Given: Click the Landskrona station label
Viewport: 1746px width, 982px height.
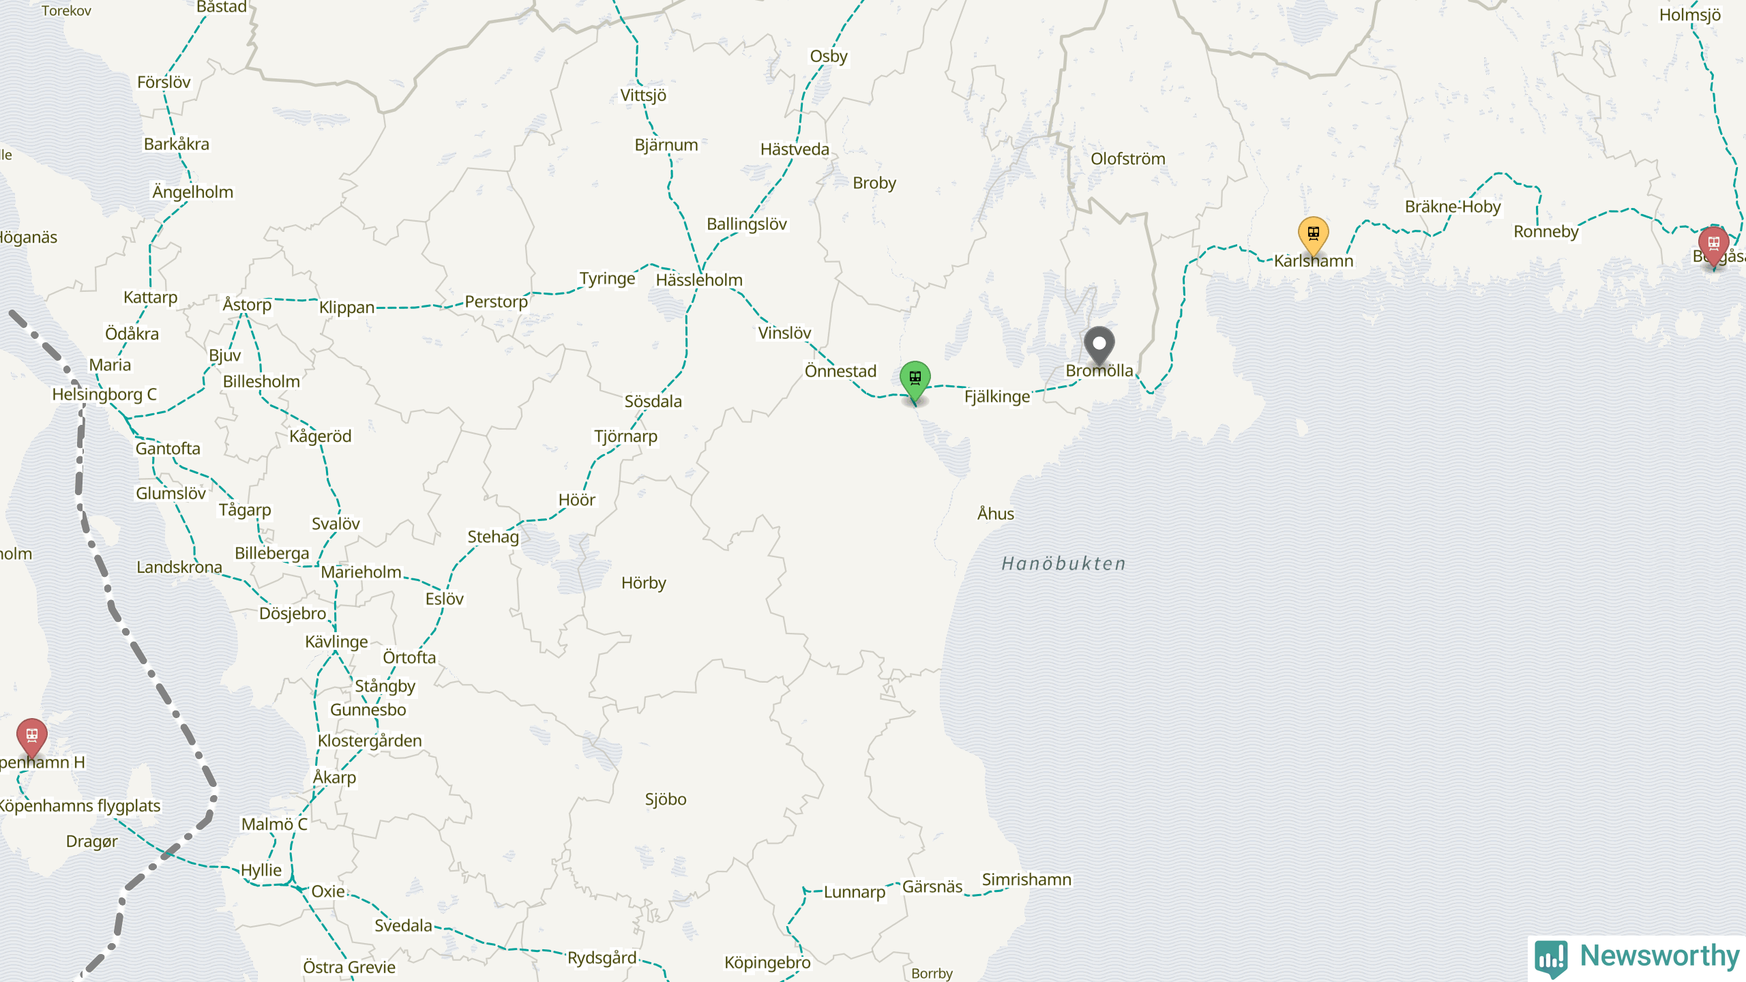Looking at the screenshot, I should coord(179,567).
